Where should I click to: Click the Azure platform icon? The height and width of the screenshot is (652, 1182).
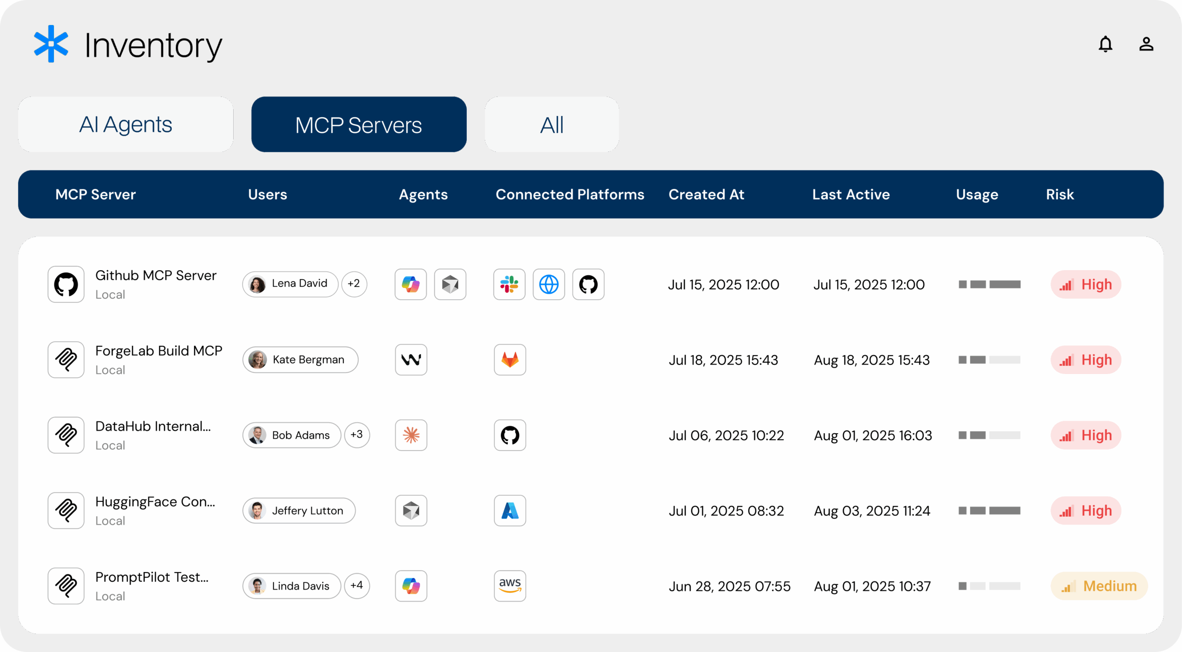pos(510,511)
